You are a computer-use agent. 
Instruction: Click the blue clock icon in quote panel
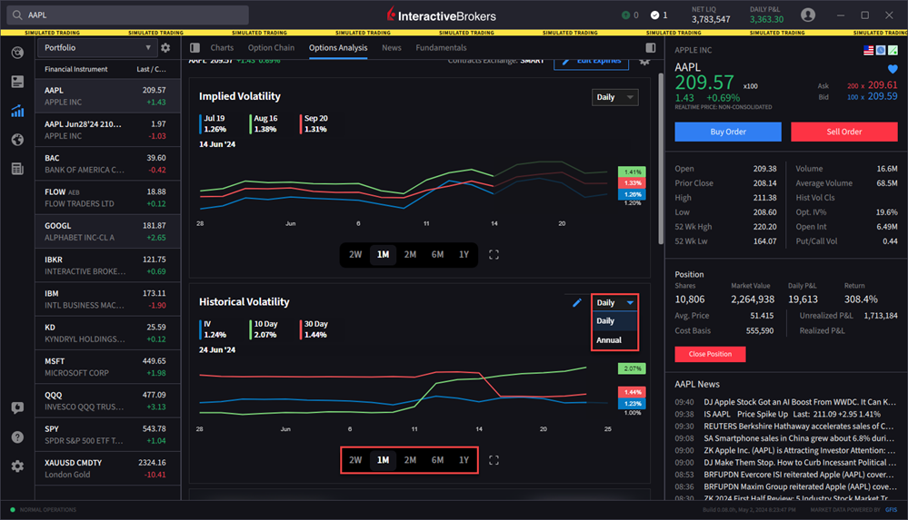[x=881, y=50]
